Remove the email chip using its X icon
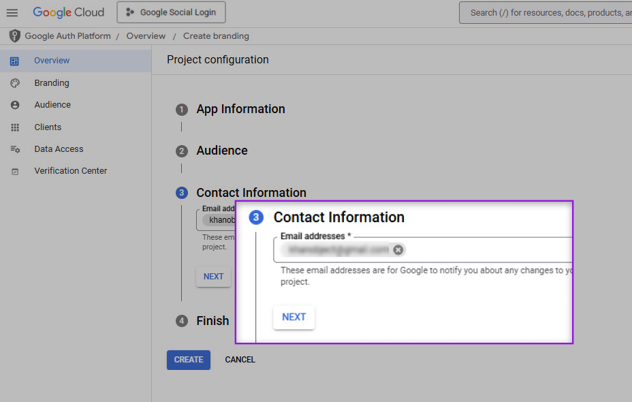The height and width of the screenshot is (402, 632). [398, 250]
